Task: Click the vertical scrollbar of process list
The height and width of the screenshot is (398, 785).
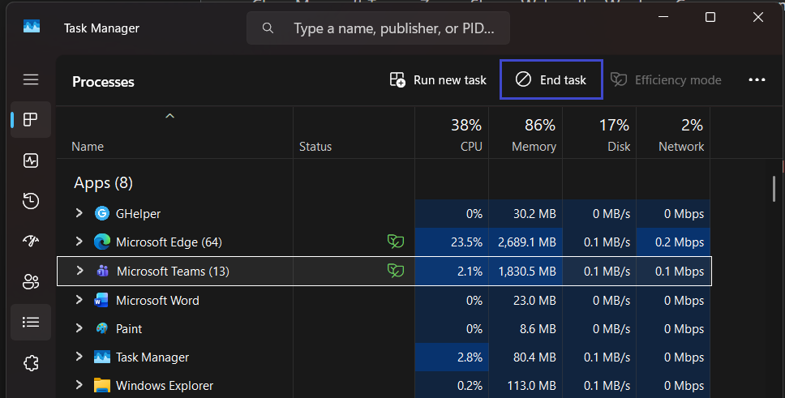Action: [774, 189]
